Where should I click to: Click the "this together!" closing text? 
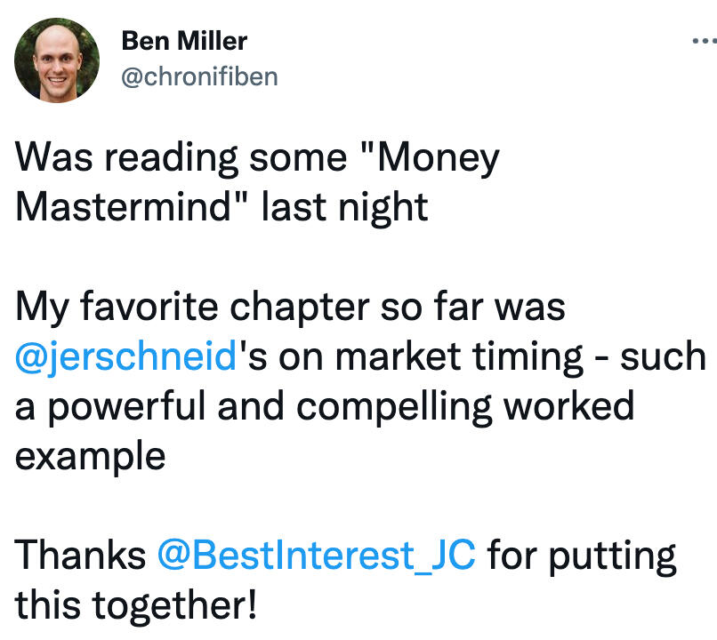pos(136,604)
